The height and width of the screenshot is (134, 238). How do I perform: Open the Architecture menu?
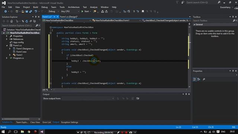tap(74, 7)
